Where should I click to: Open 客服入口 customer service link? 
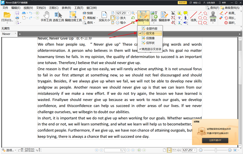[195, 3]
